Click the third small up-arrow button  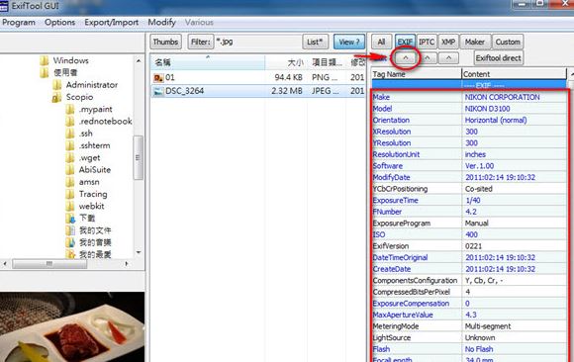tap(448, 57)
